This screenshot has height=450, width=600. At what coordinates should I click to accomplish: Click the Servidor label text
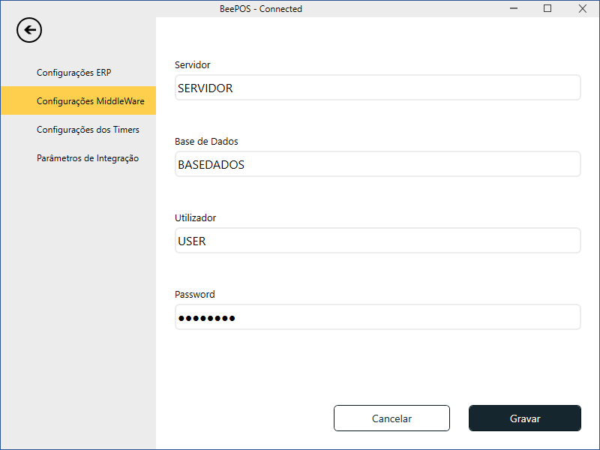pyautogui.click(x=192, y=65)
